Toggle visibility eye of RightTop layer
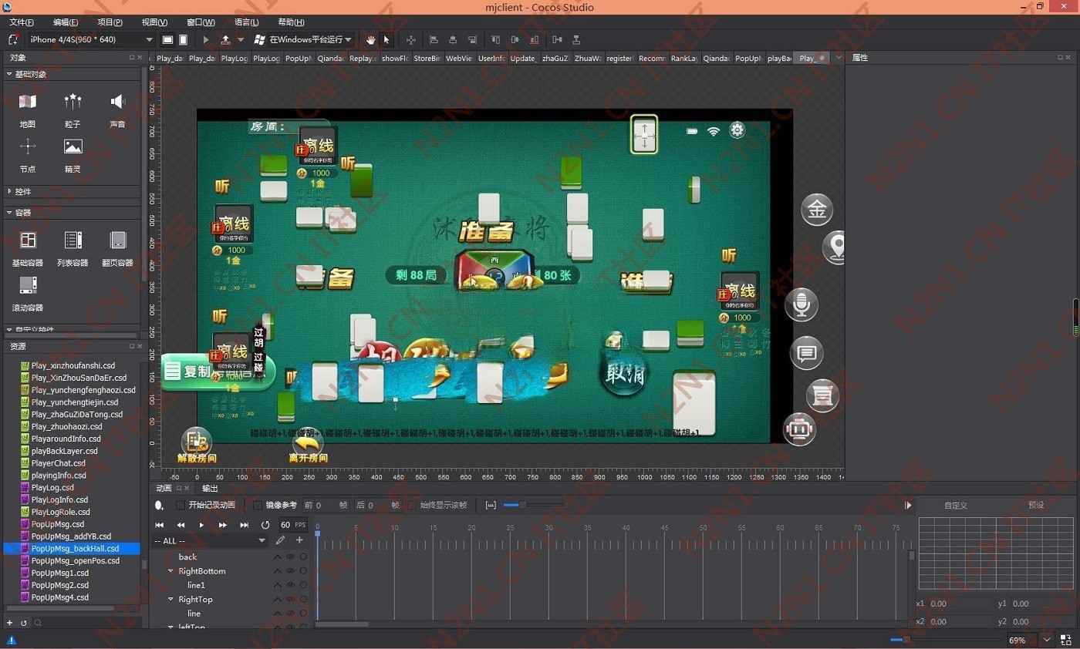 click(x=291, y=599)
